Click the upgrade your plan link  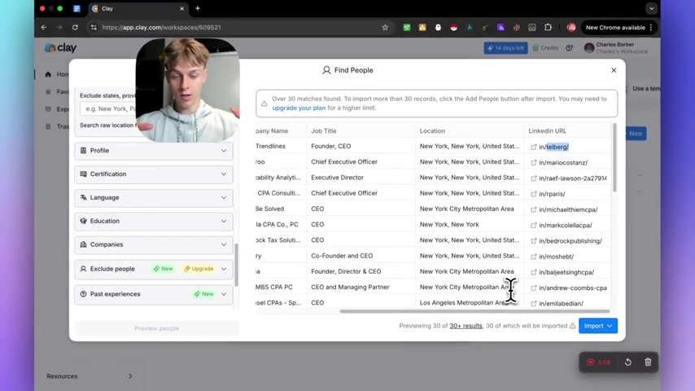click(x=299, y=108)
